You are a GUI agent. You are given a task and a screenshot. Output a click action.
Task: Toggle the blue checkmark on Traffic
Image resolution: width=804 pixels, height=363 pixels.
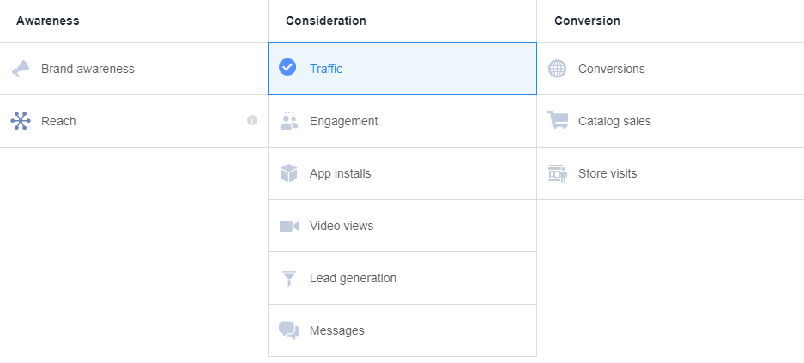click(288, 68)
